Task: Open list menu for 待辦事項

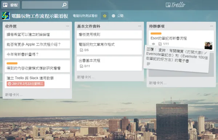Action: [x=211, y=26]
